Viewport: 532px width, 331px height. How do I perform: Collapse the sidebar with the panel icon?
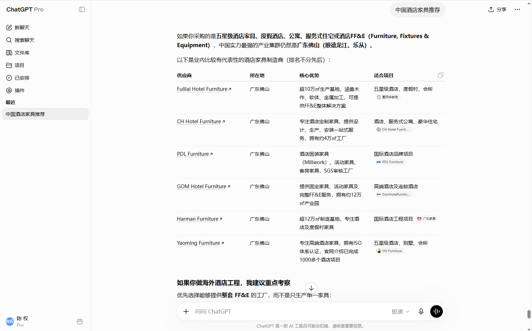pyautogui.click(x=82, y=9)
